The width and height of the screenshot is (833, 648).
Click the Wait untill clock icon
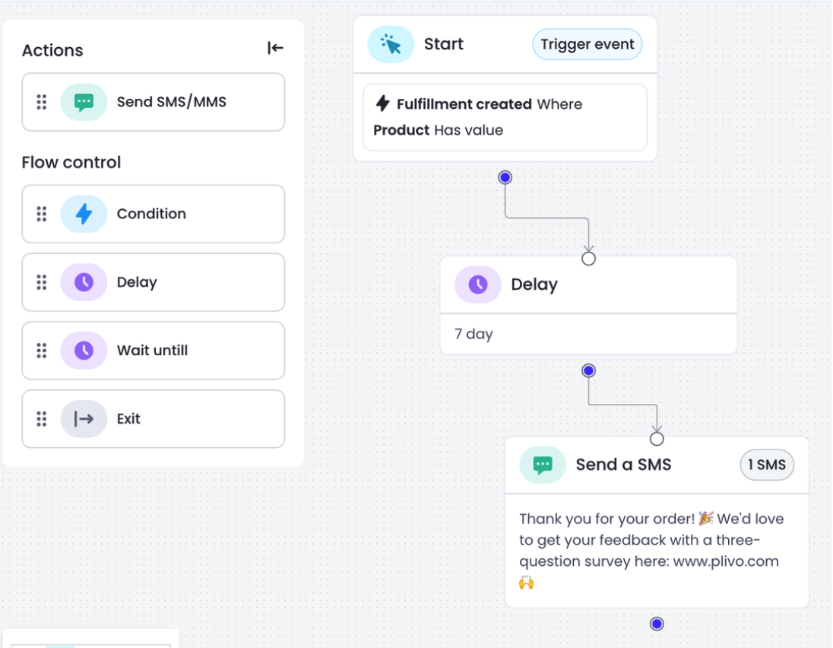[x=84, y=351]
